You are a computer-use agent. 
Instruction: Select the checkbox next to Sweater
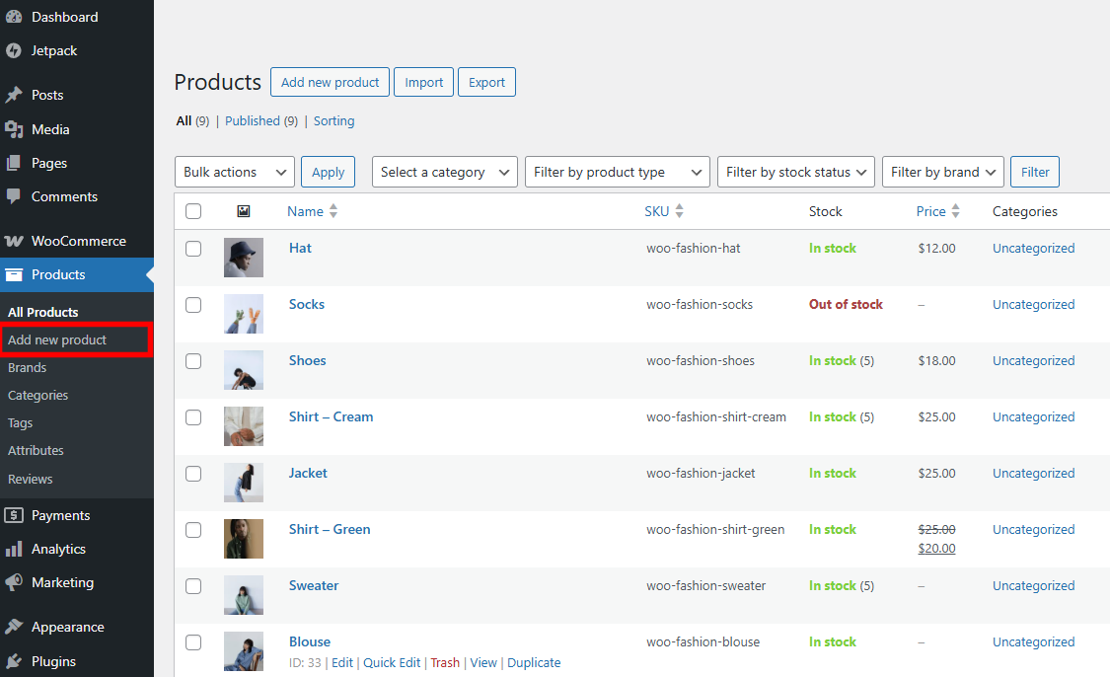193,586
